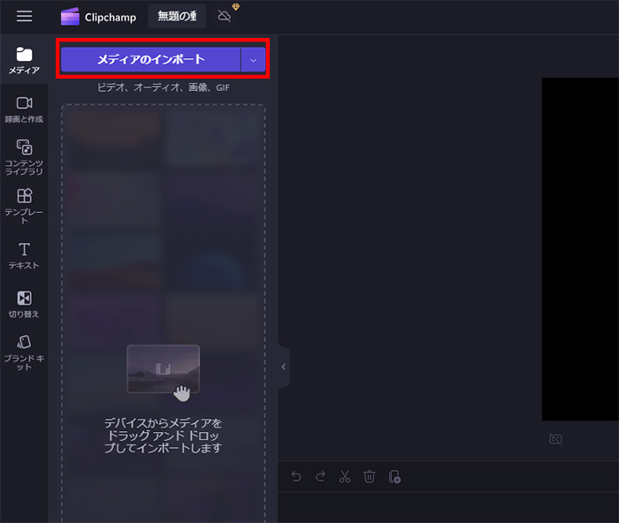
Task: Open the コンテンツライブラリ sidebar tab
Action: 24,157
